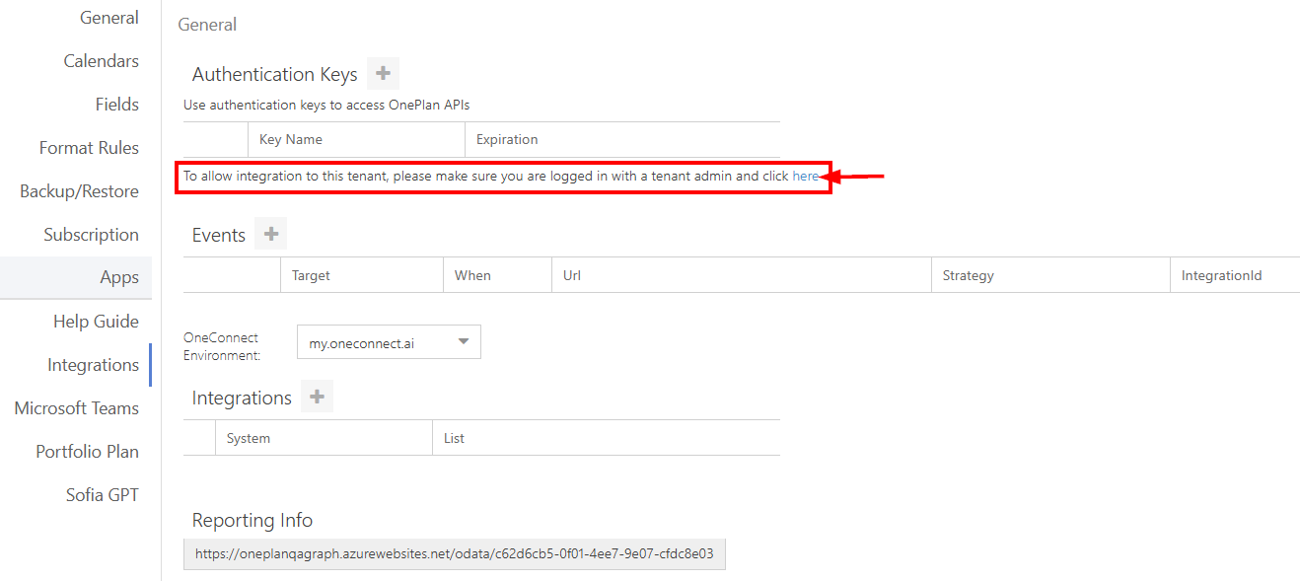Click the Reporting Info OData URL field

tap(455, 554)
